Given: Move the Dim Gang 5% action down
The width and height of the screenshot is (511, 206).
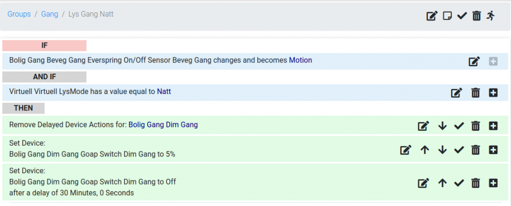Looking at the screenshot, I should pos(443,150).
